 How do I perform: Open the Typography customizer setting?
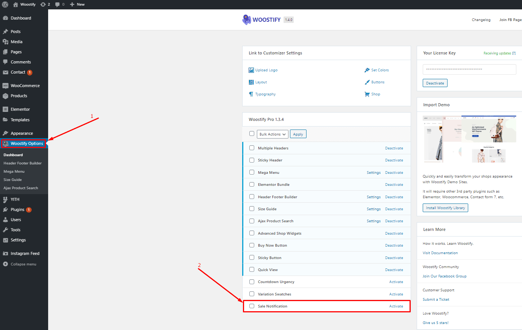[x=265, y=94]
